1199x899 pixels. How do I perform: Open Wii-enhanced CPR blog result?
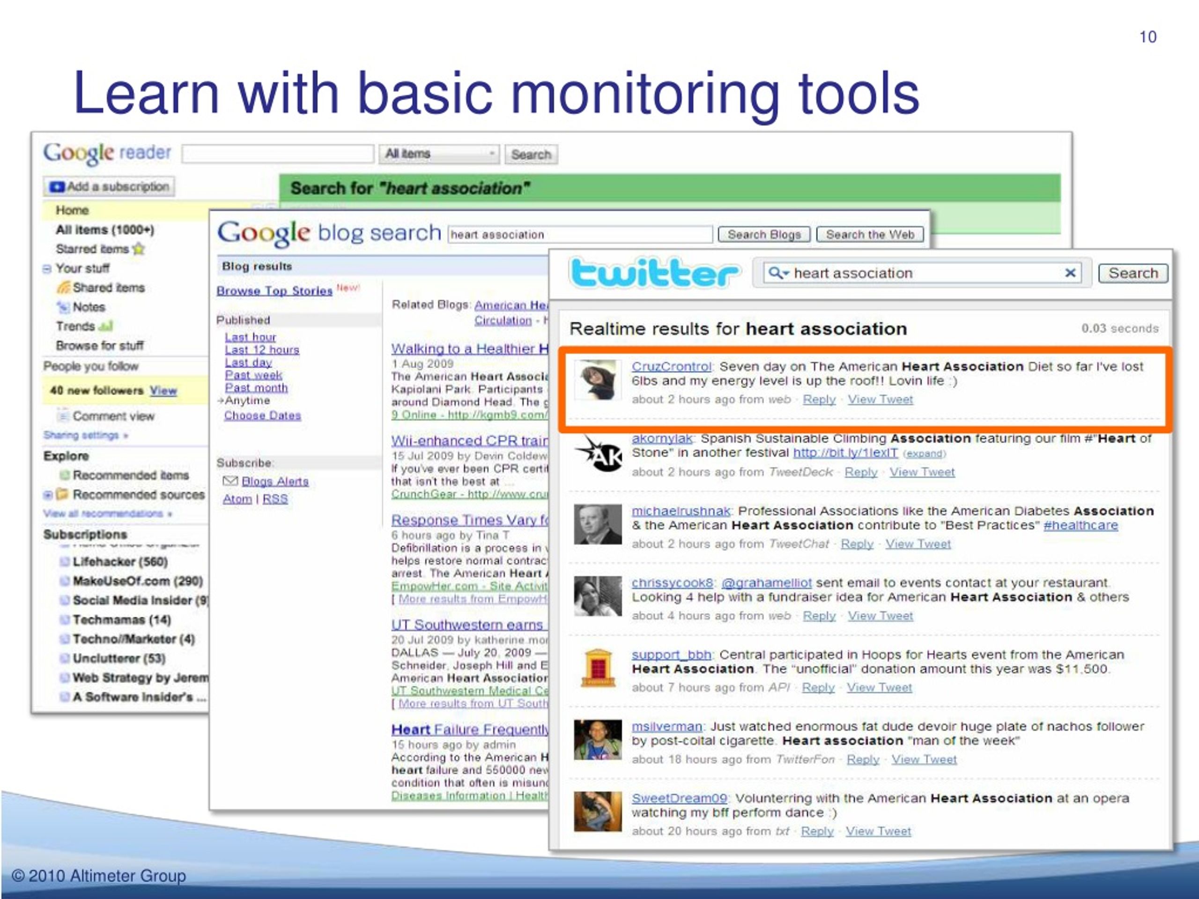[469, 440]
